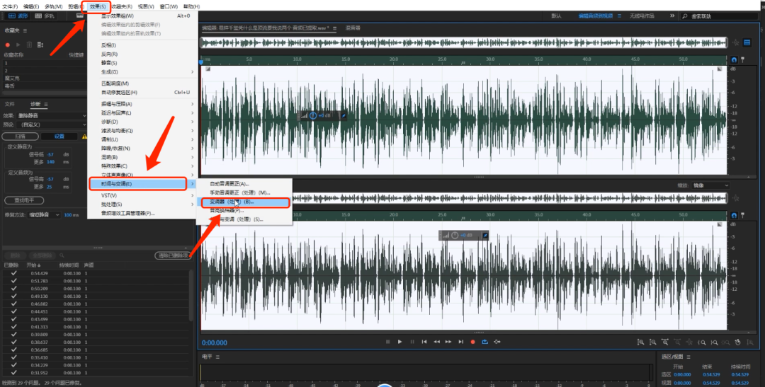Switch to the 混音器 tab
This screenshot has width=765, height=387.
(x=353, y=28)
